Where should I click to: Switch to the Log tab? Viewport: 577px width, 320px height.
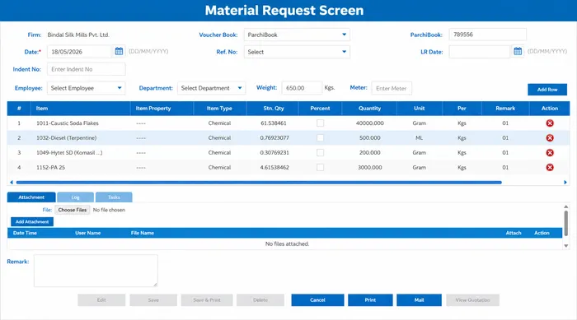coord(76,197)
